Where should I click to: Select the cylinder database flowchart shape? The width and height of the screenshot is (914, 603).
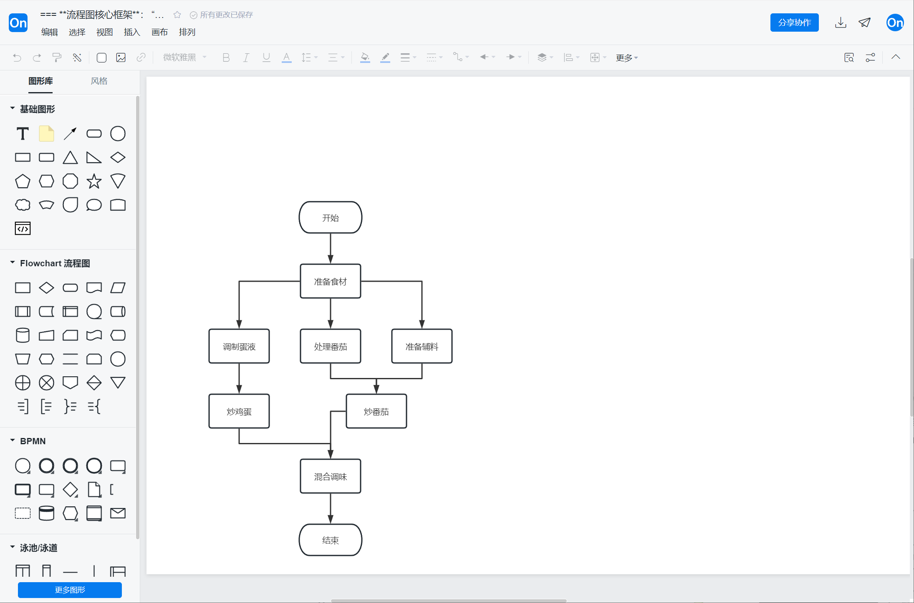(23, 335)
